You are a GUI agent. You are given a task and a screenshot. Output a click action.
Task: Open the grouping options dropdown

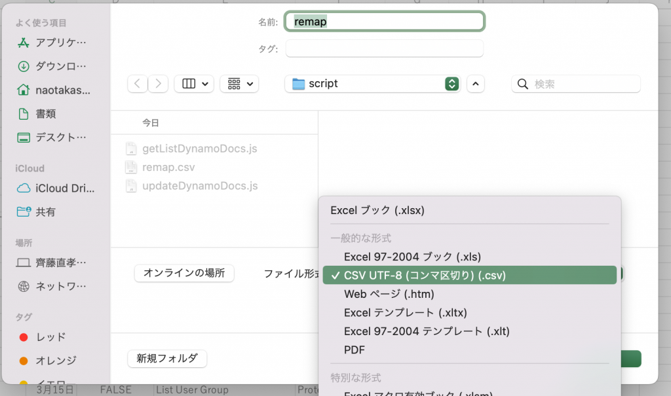point(239,84)
